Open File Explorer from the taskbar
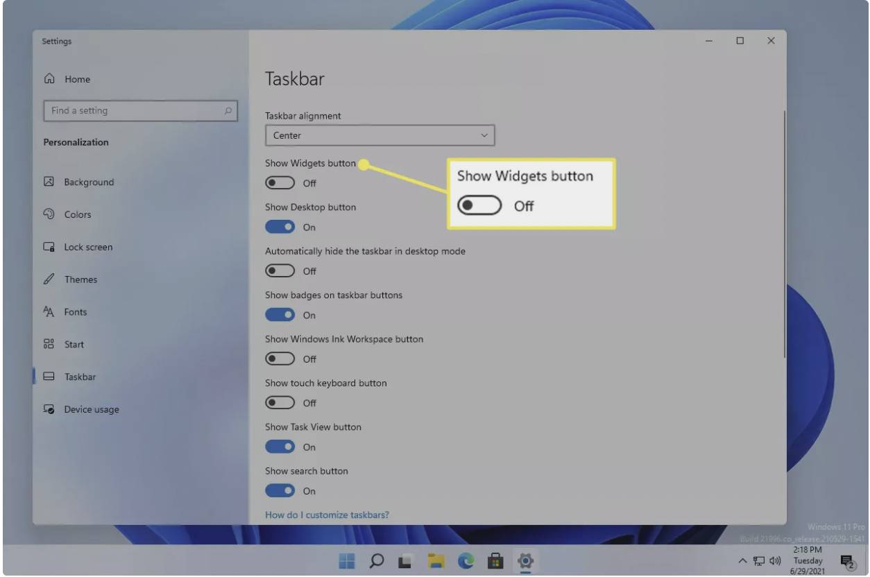 (436, 560)
